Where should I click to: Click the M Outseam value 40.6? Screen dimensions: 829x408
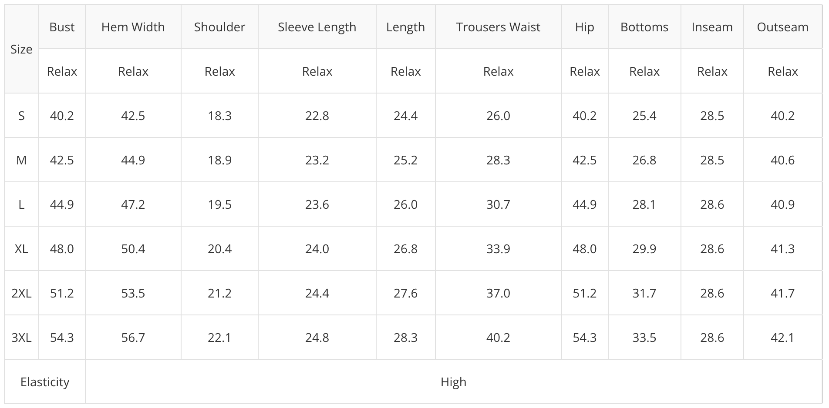click(782, 160)
